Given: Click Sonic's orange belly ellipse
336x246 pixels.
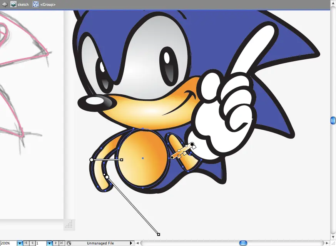Looking at the screenshot, I should tap(142, 158).
